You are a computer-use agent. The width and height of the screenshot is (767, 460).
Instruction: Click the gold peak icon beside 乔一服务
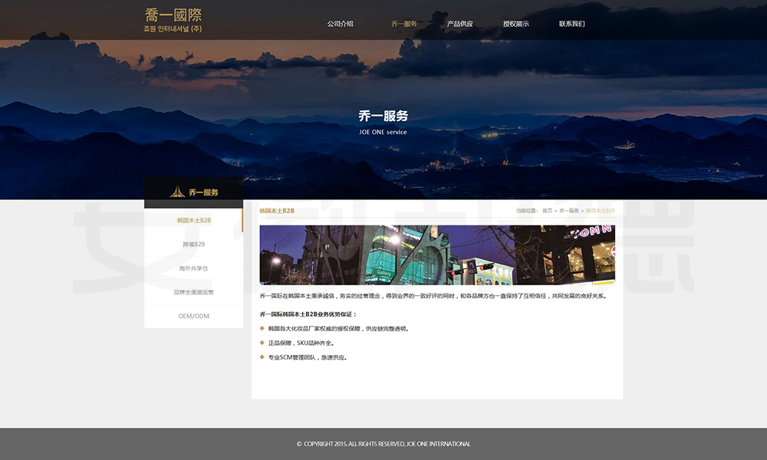tap(176, 192)
